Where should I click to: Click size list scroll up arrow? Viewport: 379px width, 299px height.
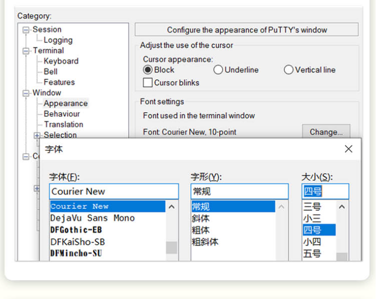tap(342, 207)
